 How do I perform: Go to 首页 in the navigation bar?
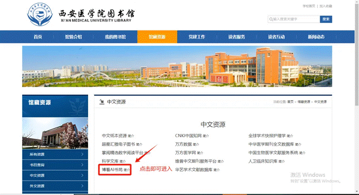pyautogui.click(x=38, y=37)
